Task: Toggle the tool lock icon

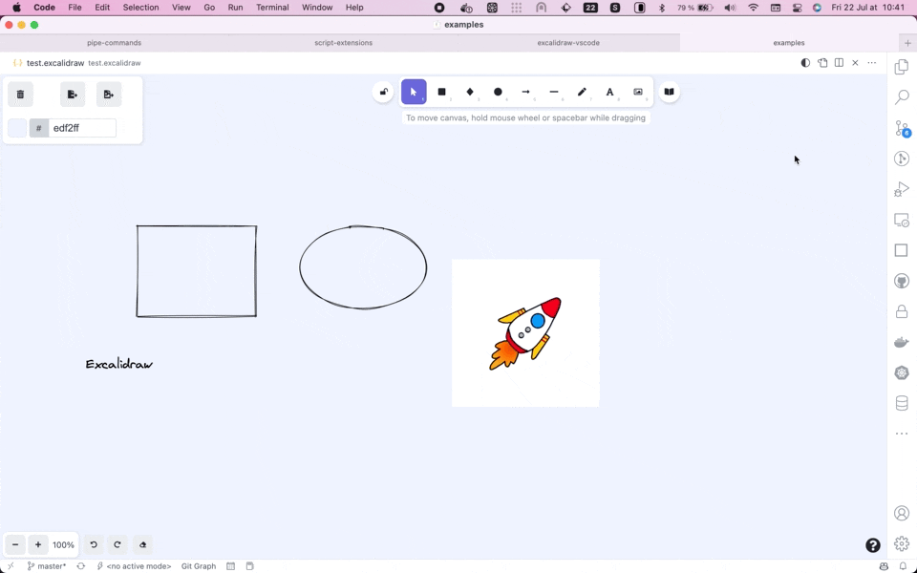Action: (x=384, y=92)
